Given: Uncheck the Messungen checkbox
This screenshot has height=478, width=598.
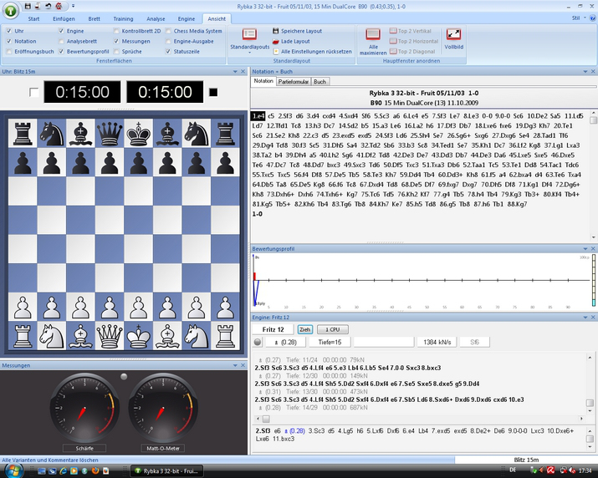Looking at the screenshot, I should (116, 41).
